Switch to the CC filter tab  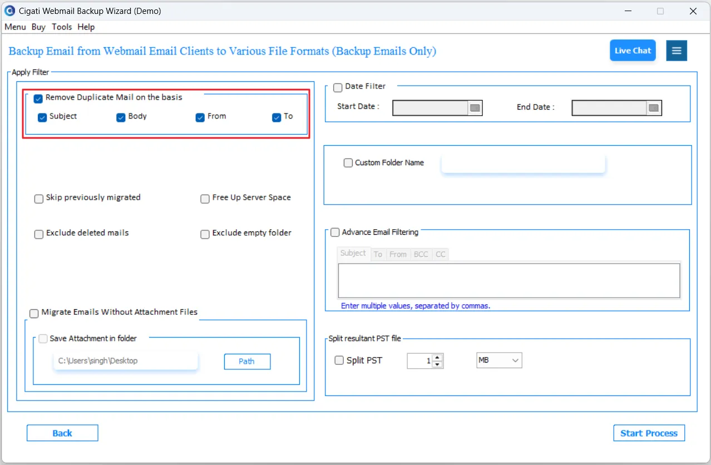[x=441, y=254]
